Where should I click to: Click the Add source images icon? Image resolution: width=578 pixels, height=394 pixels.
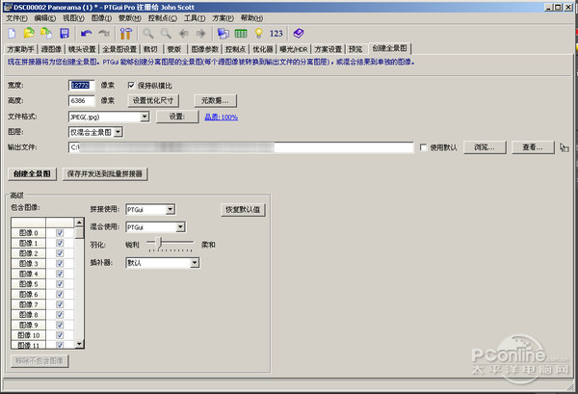[46, 34]
